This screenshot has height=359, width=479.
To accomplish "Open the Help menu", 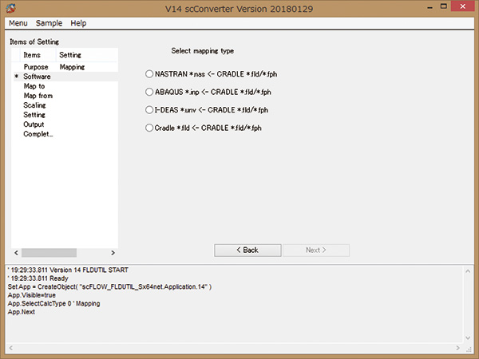I will pyautogui.click(x=78, y=23).
